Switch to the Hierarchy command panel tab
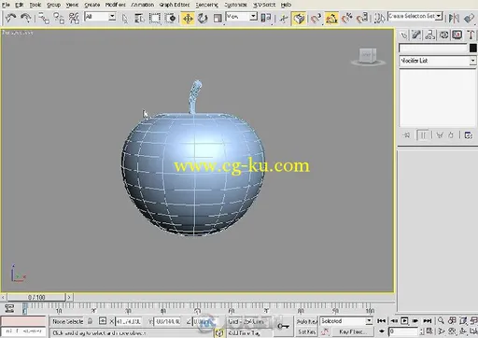This screenshot has height=338, width=478. [430, 35]
